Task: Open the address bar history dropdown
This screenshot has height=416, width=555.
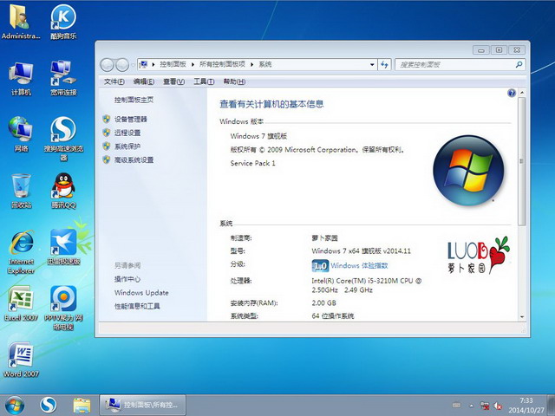Action: (x=372, y=65)
